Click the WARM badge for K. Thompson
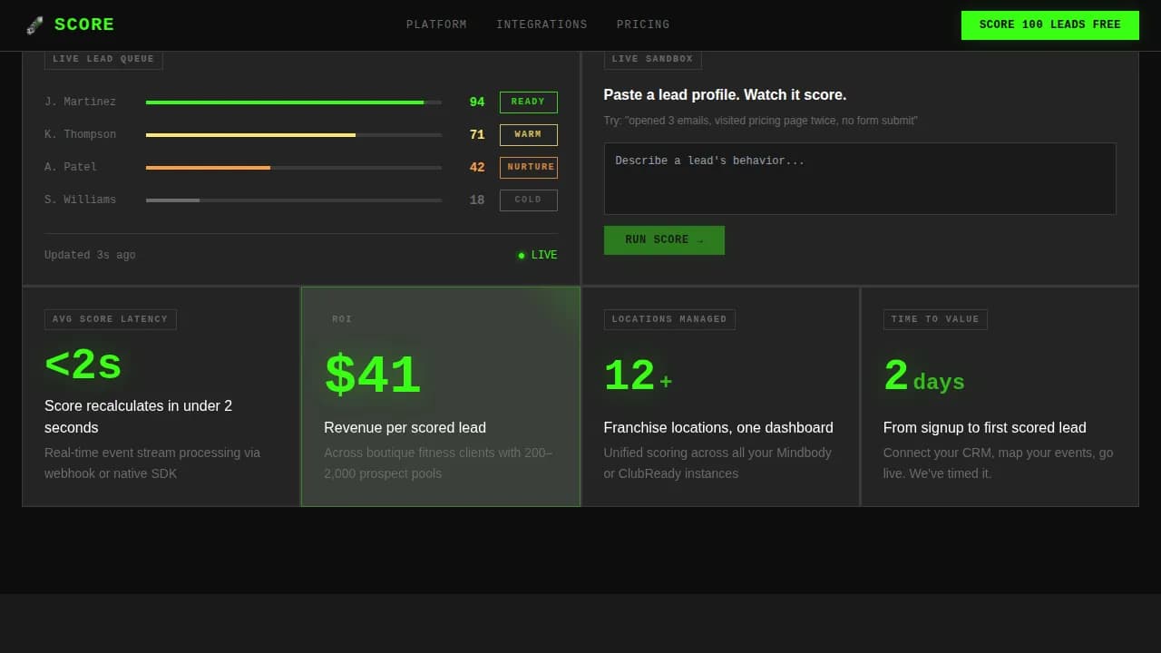 click(x=528, y=135)
